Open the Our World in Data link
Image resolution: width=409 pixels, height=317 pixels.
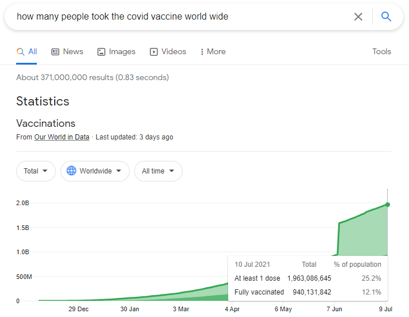[62, 137]
